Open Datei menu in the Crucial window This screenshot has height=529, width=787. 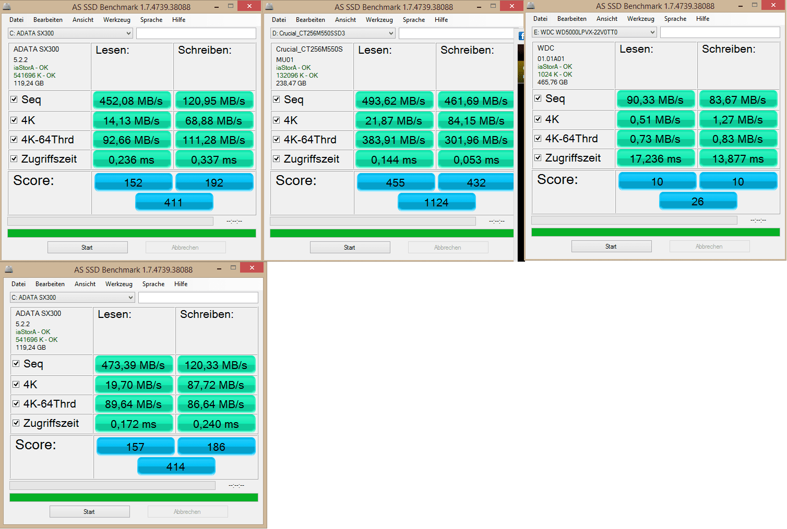[x=279, y=20]
